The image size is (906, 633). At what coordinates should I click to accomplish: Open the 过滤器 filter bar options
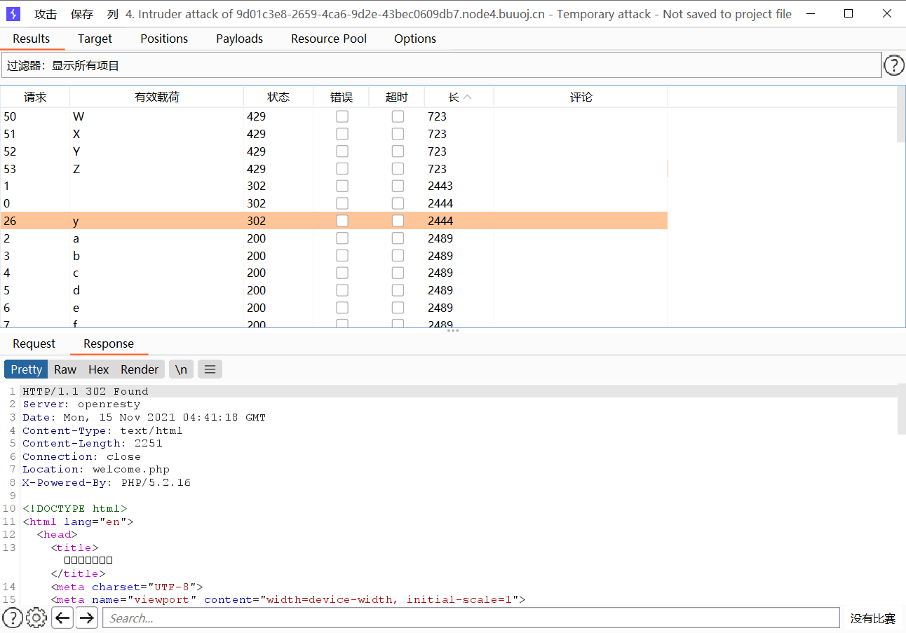point(441,66)
